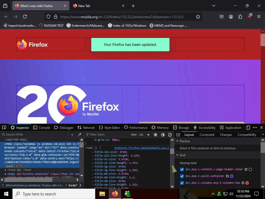Go back through breadcrumbs with left arrow
Image resolution: width=265 pixels, height=199 pixels.
tap(3, 185)
